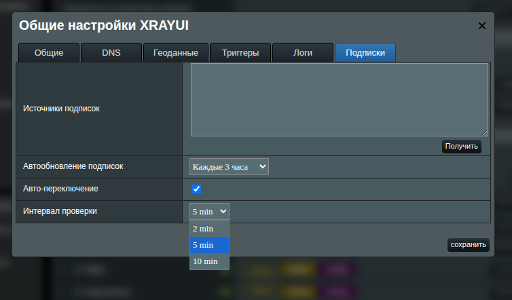Viewport: 512px width, 300px height.
Task: Open the Логи tab
Action: (302, 53)
